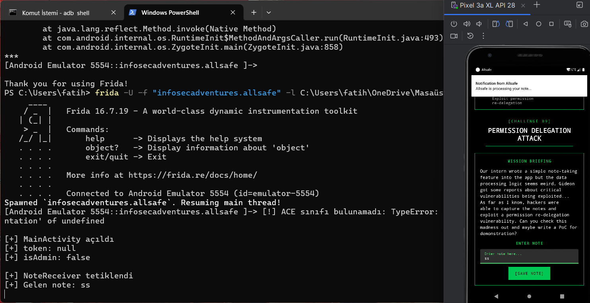This screenshot has height=303, width=590.
Task: Tap the Notification from Allsafe banner
Action: click(x=529, y=86)
